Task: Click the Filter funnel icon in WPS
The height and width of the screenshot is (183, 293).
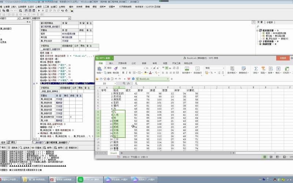Action: tap(263, 68)
